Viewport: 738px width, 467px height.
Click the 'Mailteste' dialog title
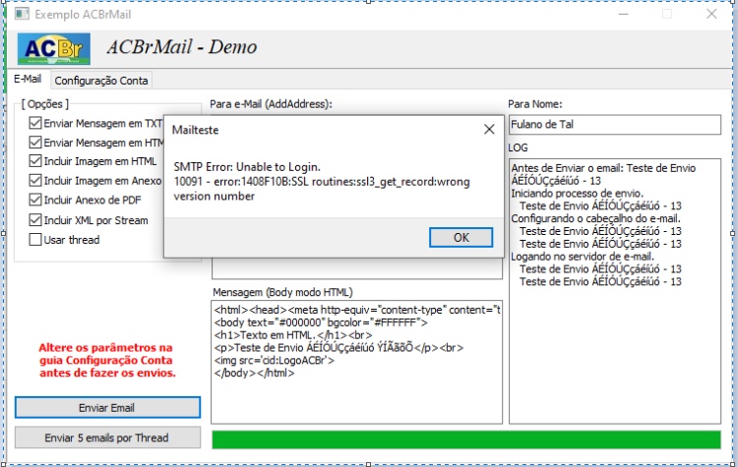pyautogui.click(x=196, y=130)
